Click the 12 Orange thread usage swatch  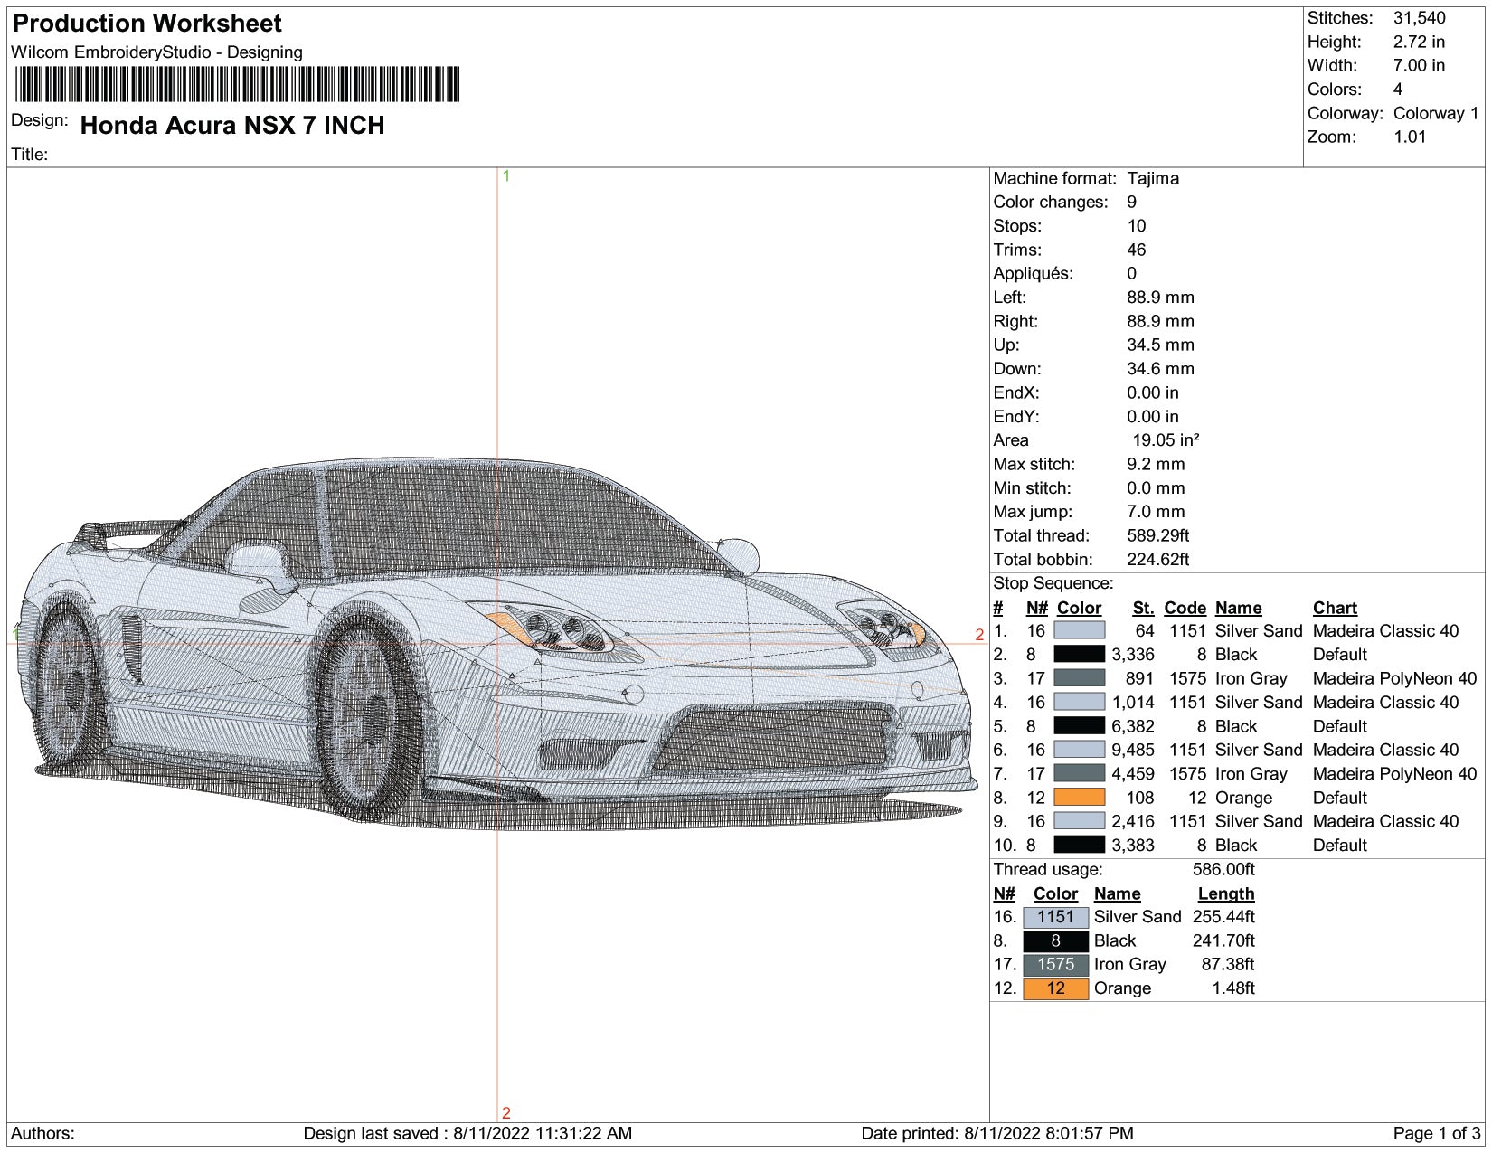(x=1055, y=988)
